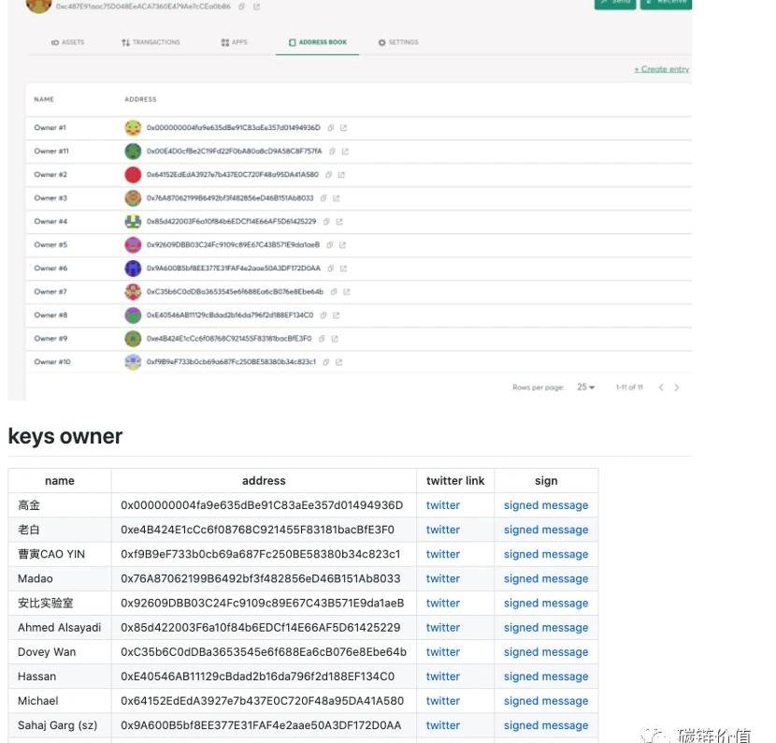Copy the Safe wallet address in header
The width and height of the screenshot is (776, 743).
click(x=242, y=7)
